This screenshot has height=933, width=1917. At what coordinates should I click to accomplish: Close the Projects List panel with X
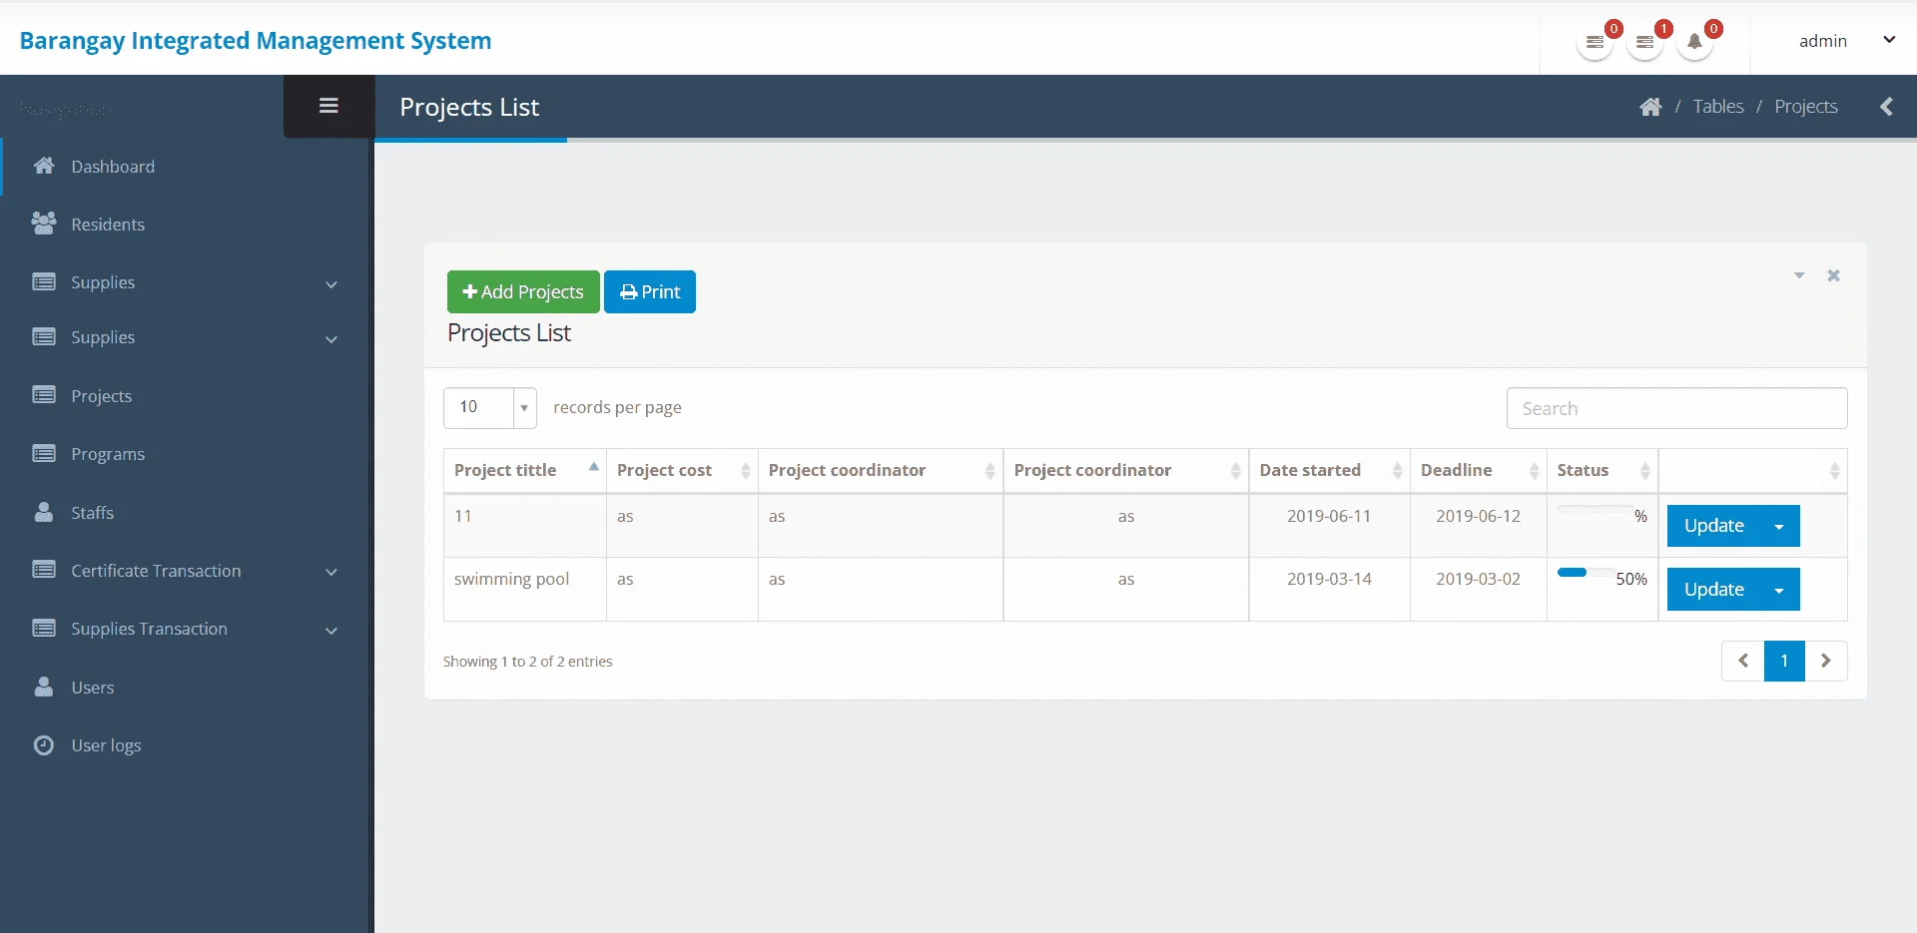pyautogui.click(x=1833, y=275)
